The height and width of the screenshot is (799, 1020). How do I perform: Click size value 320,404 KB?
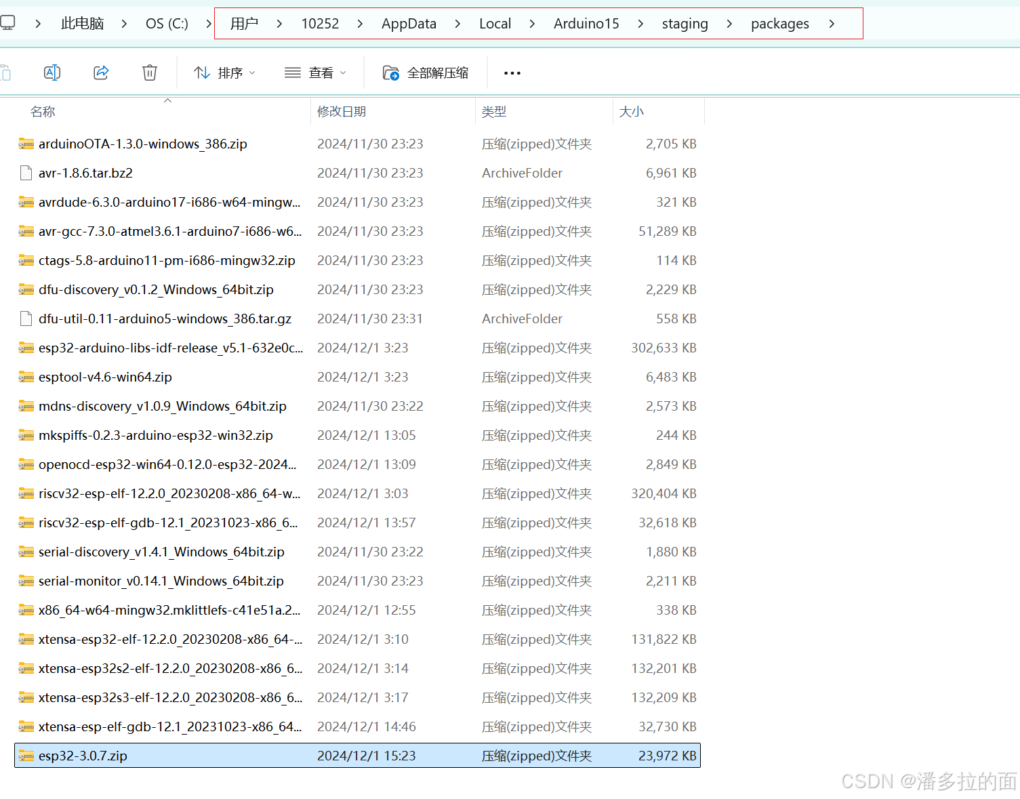664,493
